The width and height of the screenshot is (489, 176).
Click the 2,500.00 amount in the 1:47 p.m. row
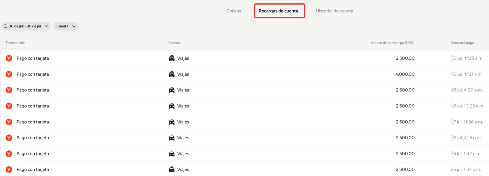405,154
